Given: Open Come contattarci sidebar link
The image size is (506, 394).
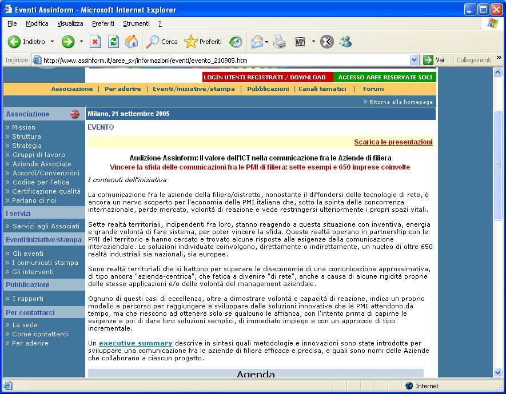Looking at the screenshot, I should pyautogui.click(x=39, y=334).
